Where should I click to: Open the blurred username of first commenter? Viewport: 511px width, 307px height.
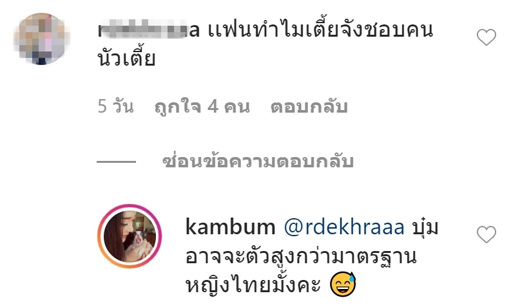(149, 30)
